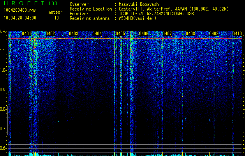Click the Ovserver field label
245x156 pixels.
tap(79, 4)
